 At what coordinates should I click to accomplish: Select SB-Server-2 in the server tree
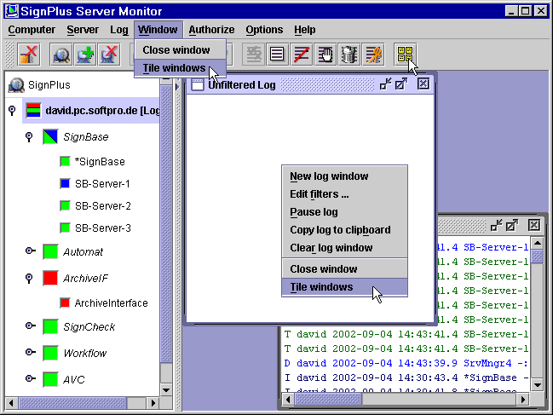102,205
